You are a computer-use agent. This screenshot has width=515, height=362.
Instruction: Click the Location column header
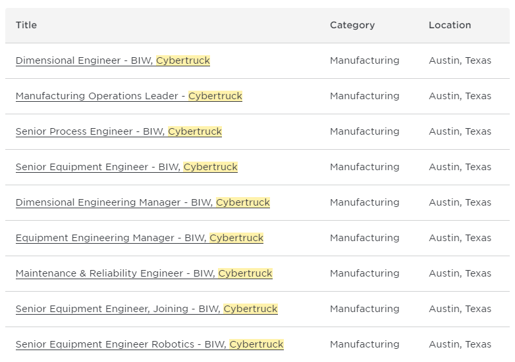point(449,25)
